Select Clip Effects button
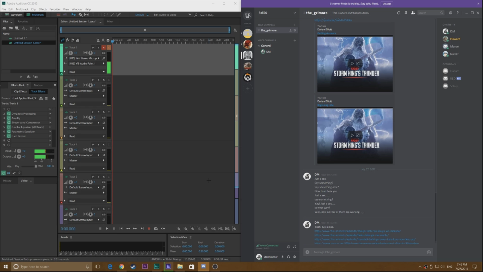This screenshot has height=272, width=483. tap(20, 92)
